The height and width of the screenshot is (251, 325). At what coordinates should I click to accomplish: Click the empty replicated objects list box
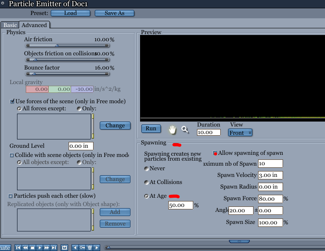pyautogui.click(x=54, y=220)
